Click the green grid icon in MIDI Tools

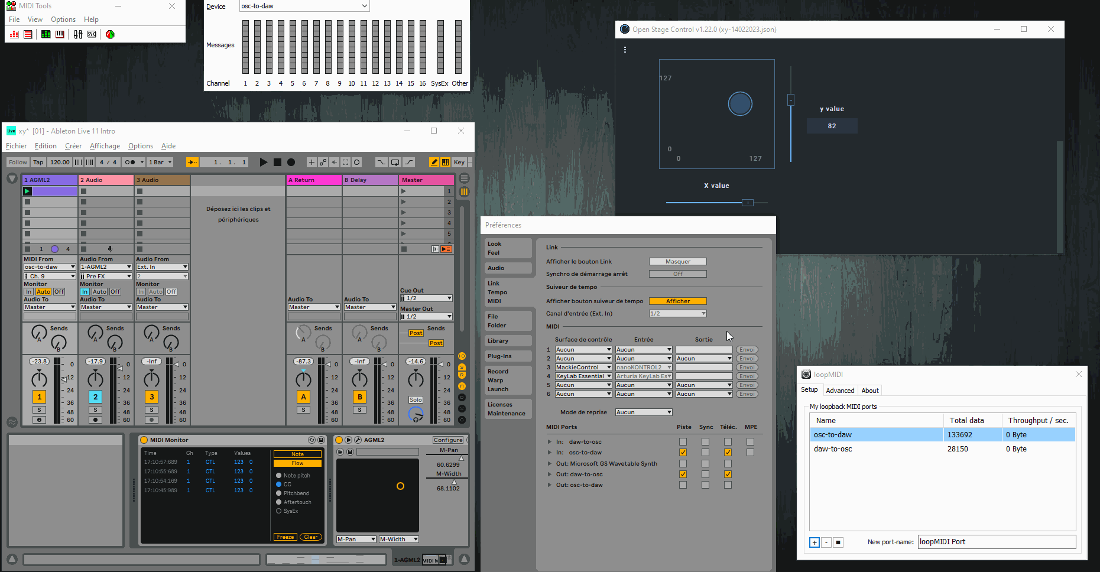[x=46, y=34]
